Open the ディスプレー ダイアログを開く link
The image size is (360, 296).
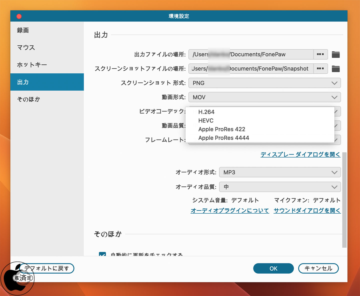pyautogui.click(x=300, y=154)
